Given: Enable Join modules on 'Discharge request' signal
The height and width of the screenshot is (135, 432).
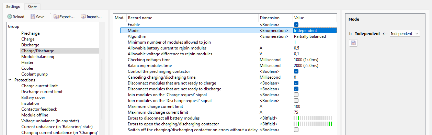Looking at the screenshot, I should 296,101.
